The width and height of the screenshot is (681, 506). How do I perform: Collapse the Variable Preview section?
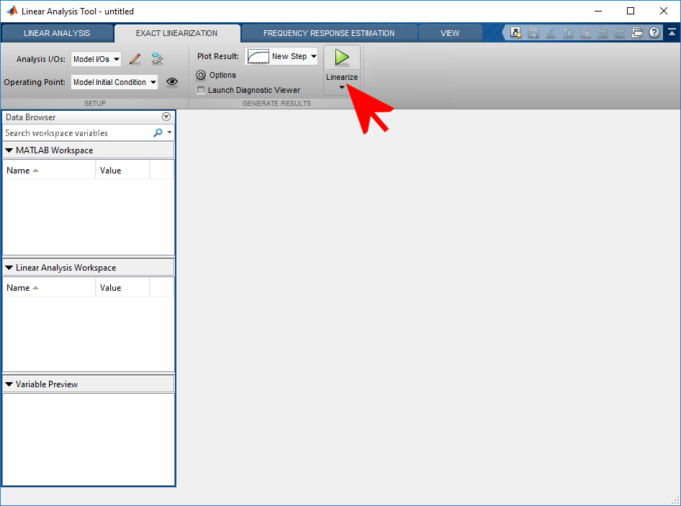tap(9, 384)
